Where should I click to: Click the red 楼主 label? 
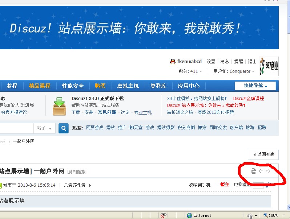pos(225,185)
